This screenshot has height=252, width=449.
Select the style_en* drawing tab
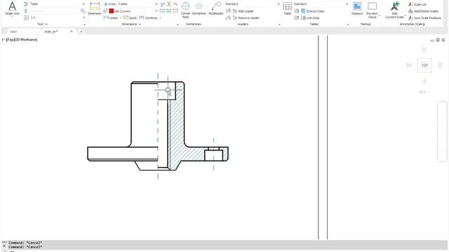pos(51,31)
